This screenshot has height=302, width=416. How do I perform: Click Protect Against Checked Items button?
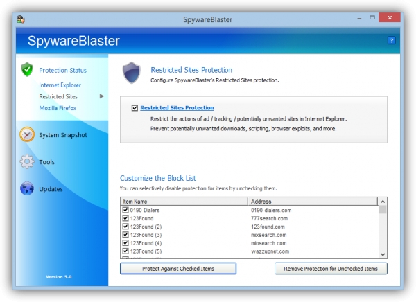tap(178, 269)
